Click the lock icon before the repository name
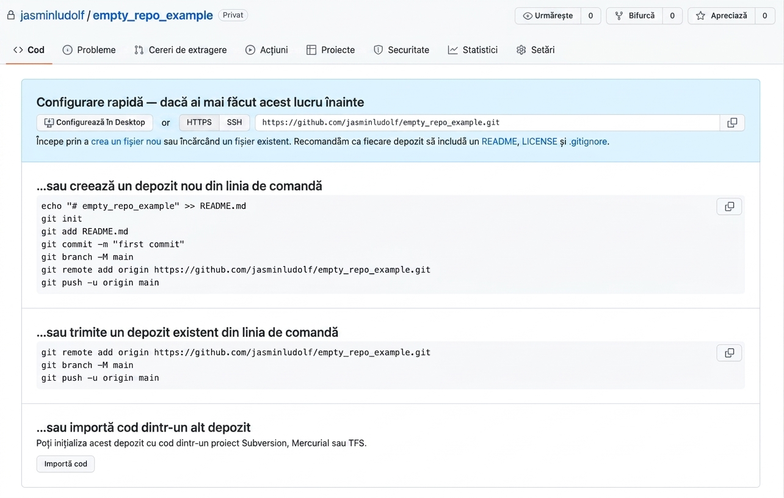 11,15
